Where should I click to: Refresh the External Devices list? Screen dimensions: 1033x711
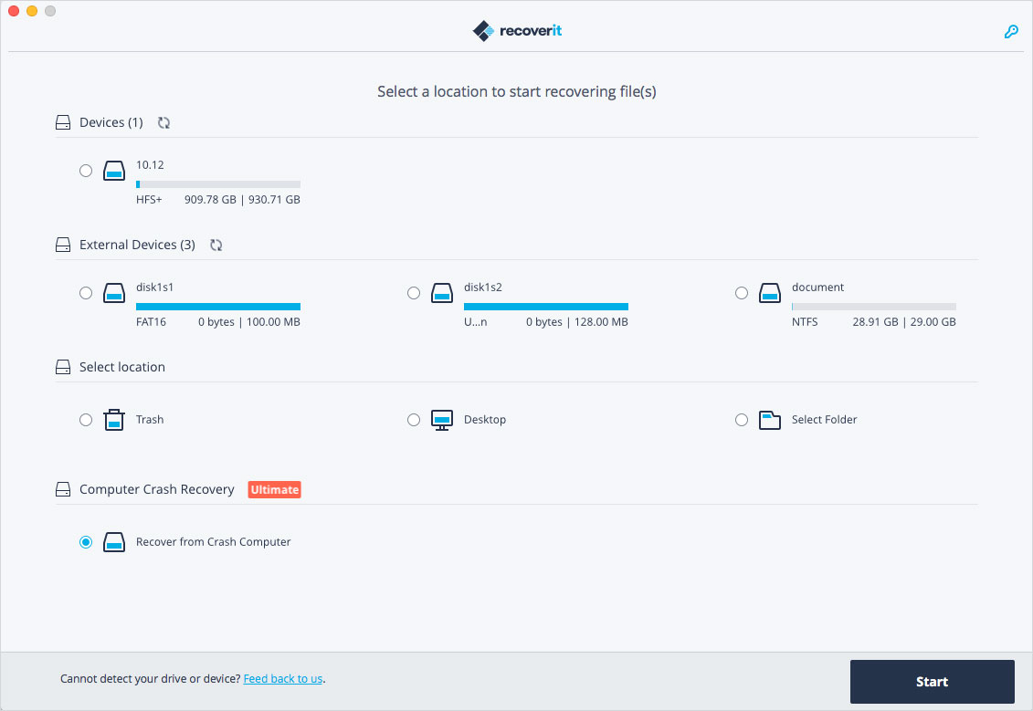(x=216, y=245)
